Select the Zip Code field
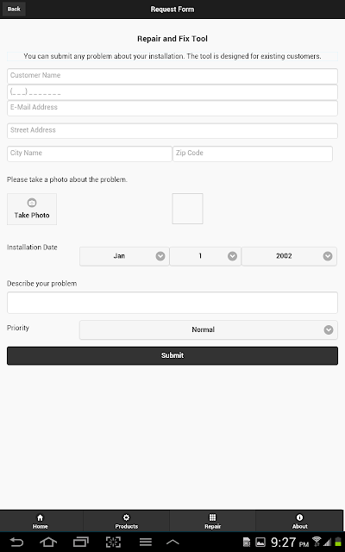345x552 pixels. (253, 154)
